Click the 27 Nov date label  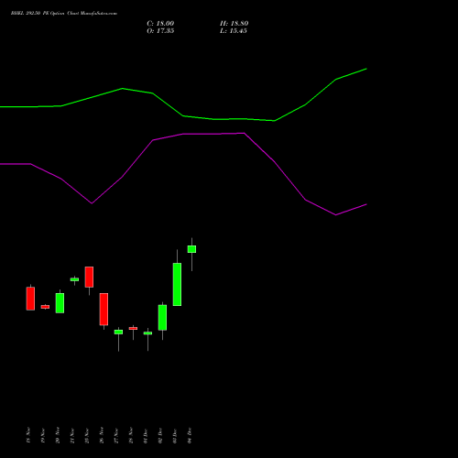[x=116, y=435]
